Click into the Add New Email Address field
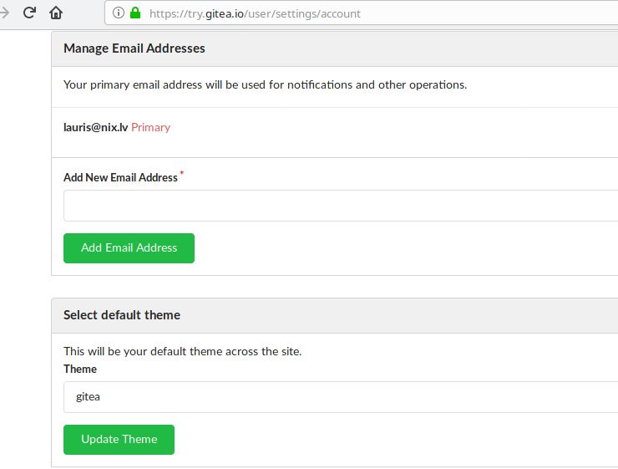The image size is (618, 469). click(341, 206)
